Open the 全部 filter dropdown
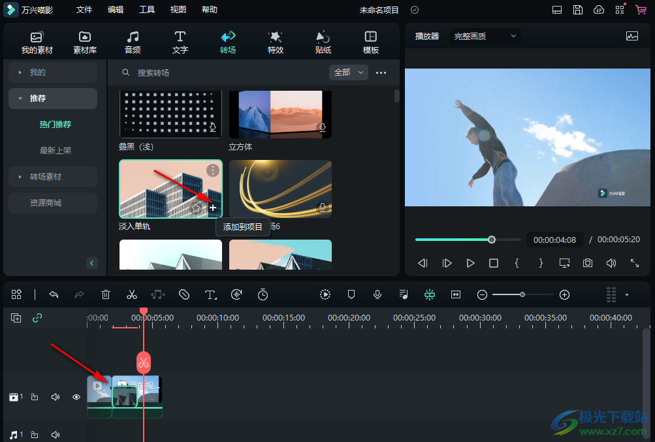655x442 pixels. (349, 72)
